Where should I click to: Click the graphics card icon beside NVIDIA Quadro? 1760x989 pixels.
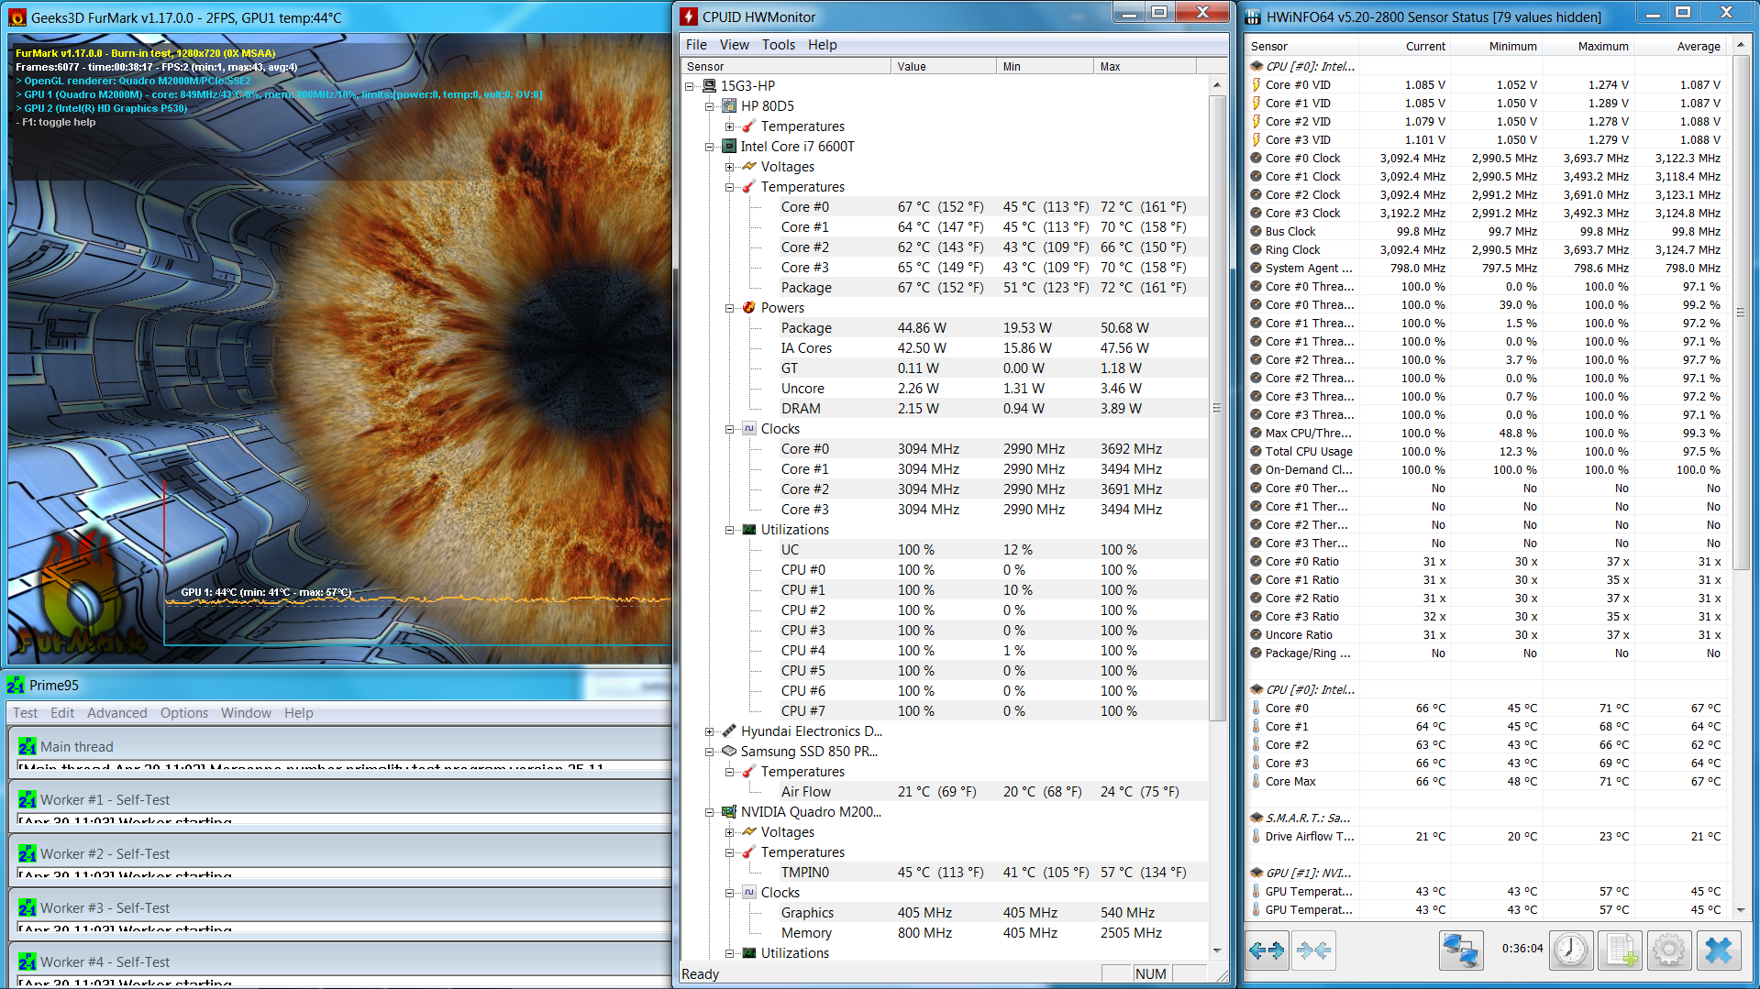pyautogui.click(x=729, y=811)
